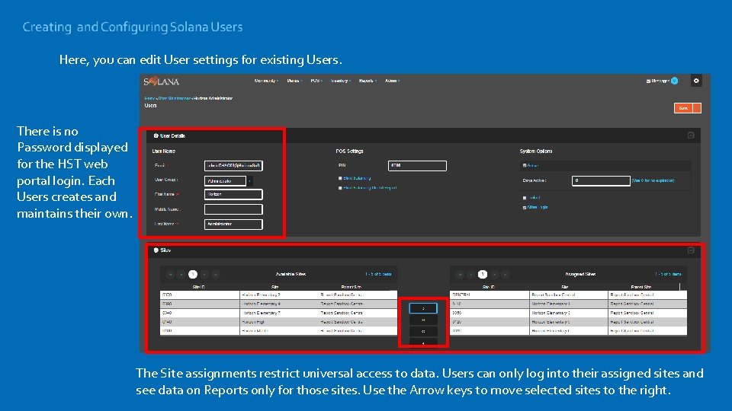
Task: Click the Save button
Action: point(683,108)
